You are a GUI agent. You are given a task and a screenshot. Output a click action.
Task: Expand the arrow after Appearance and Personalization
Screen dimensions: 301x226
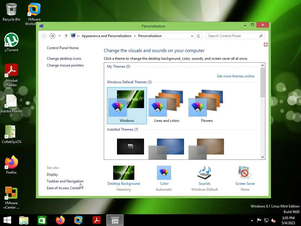coord(135,36)
